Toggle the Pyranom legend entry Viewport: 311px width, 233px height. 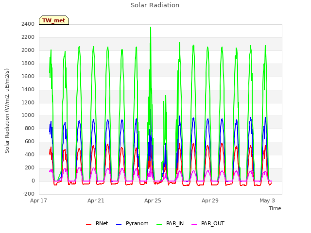132,223
